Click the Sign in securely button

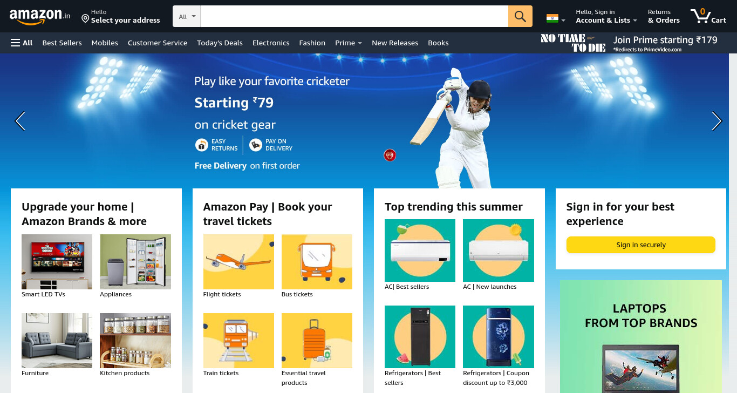[x=641, y=245]
